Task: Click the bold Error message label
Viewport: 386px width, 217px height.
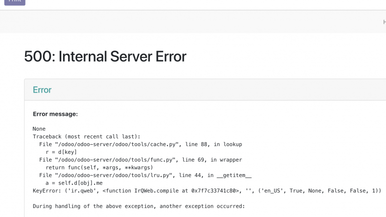Action: (55, 114)
